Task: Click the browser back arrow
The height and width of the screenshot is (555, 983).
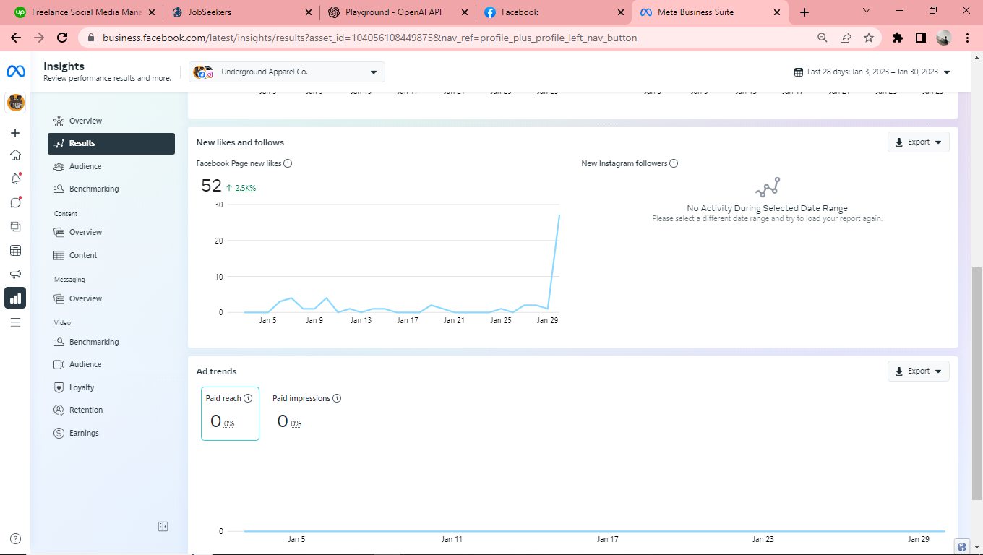Action: [16, 38]
